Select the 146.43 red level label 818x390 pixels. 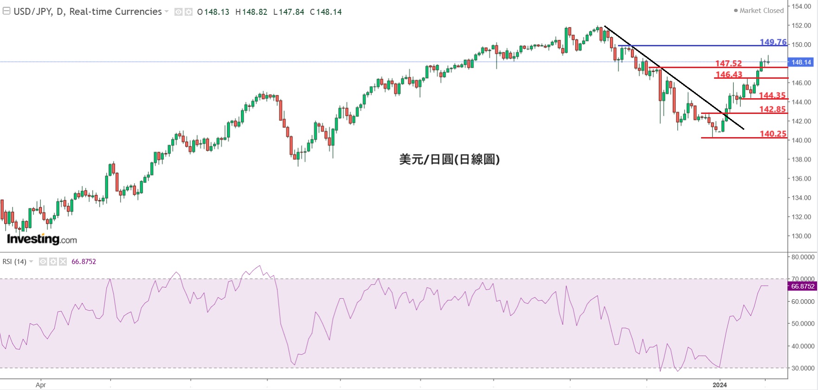[x=728, y=75]
